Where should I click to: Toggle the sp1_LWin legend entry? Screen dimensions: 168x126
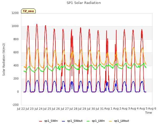tap(96, 121)
